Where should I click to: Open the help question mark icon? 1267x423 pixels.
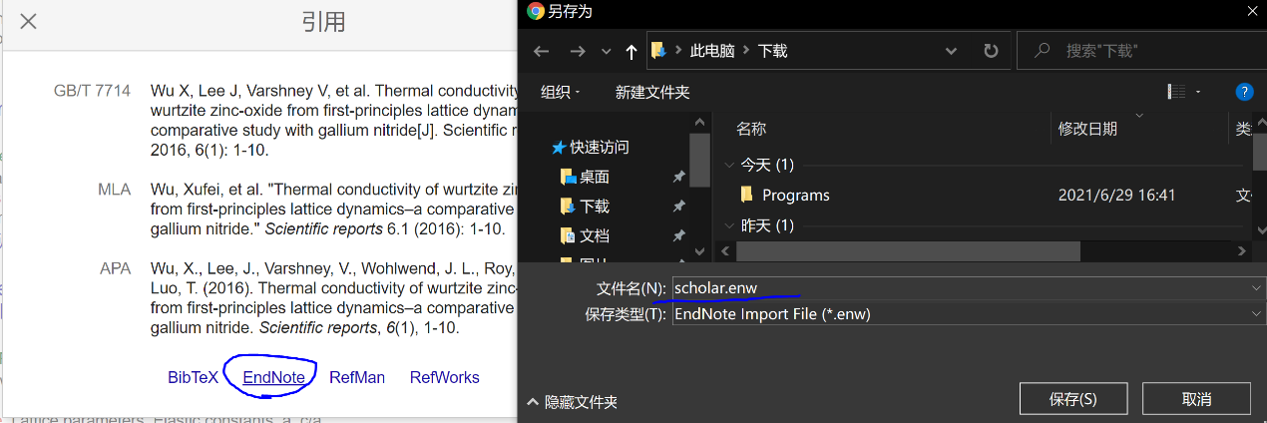(x=1244, y=92)
